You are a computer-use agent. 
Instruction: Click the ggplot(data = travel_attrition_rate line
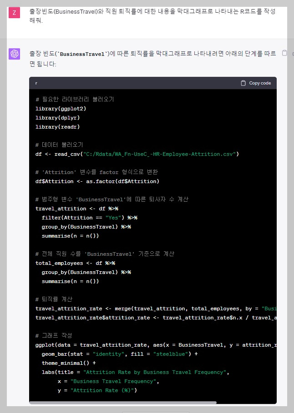(x=156, y=345)
